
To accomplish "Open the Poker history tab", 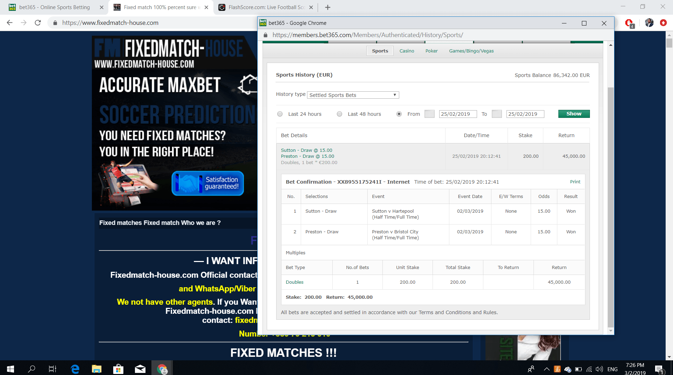I will [431, 51].
